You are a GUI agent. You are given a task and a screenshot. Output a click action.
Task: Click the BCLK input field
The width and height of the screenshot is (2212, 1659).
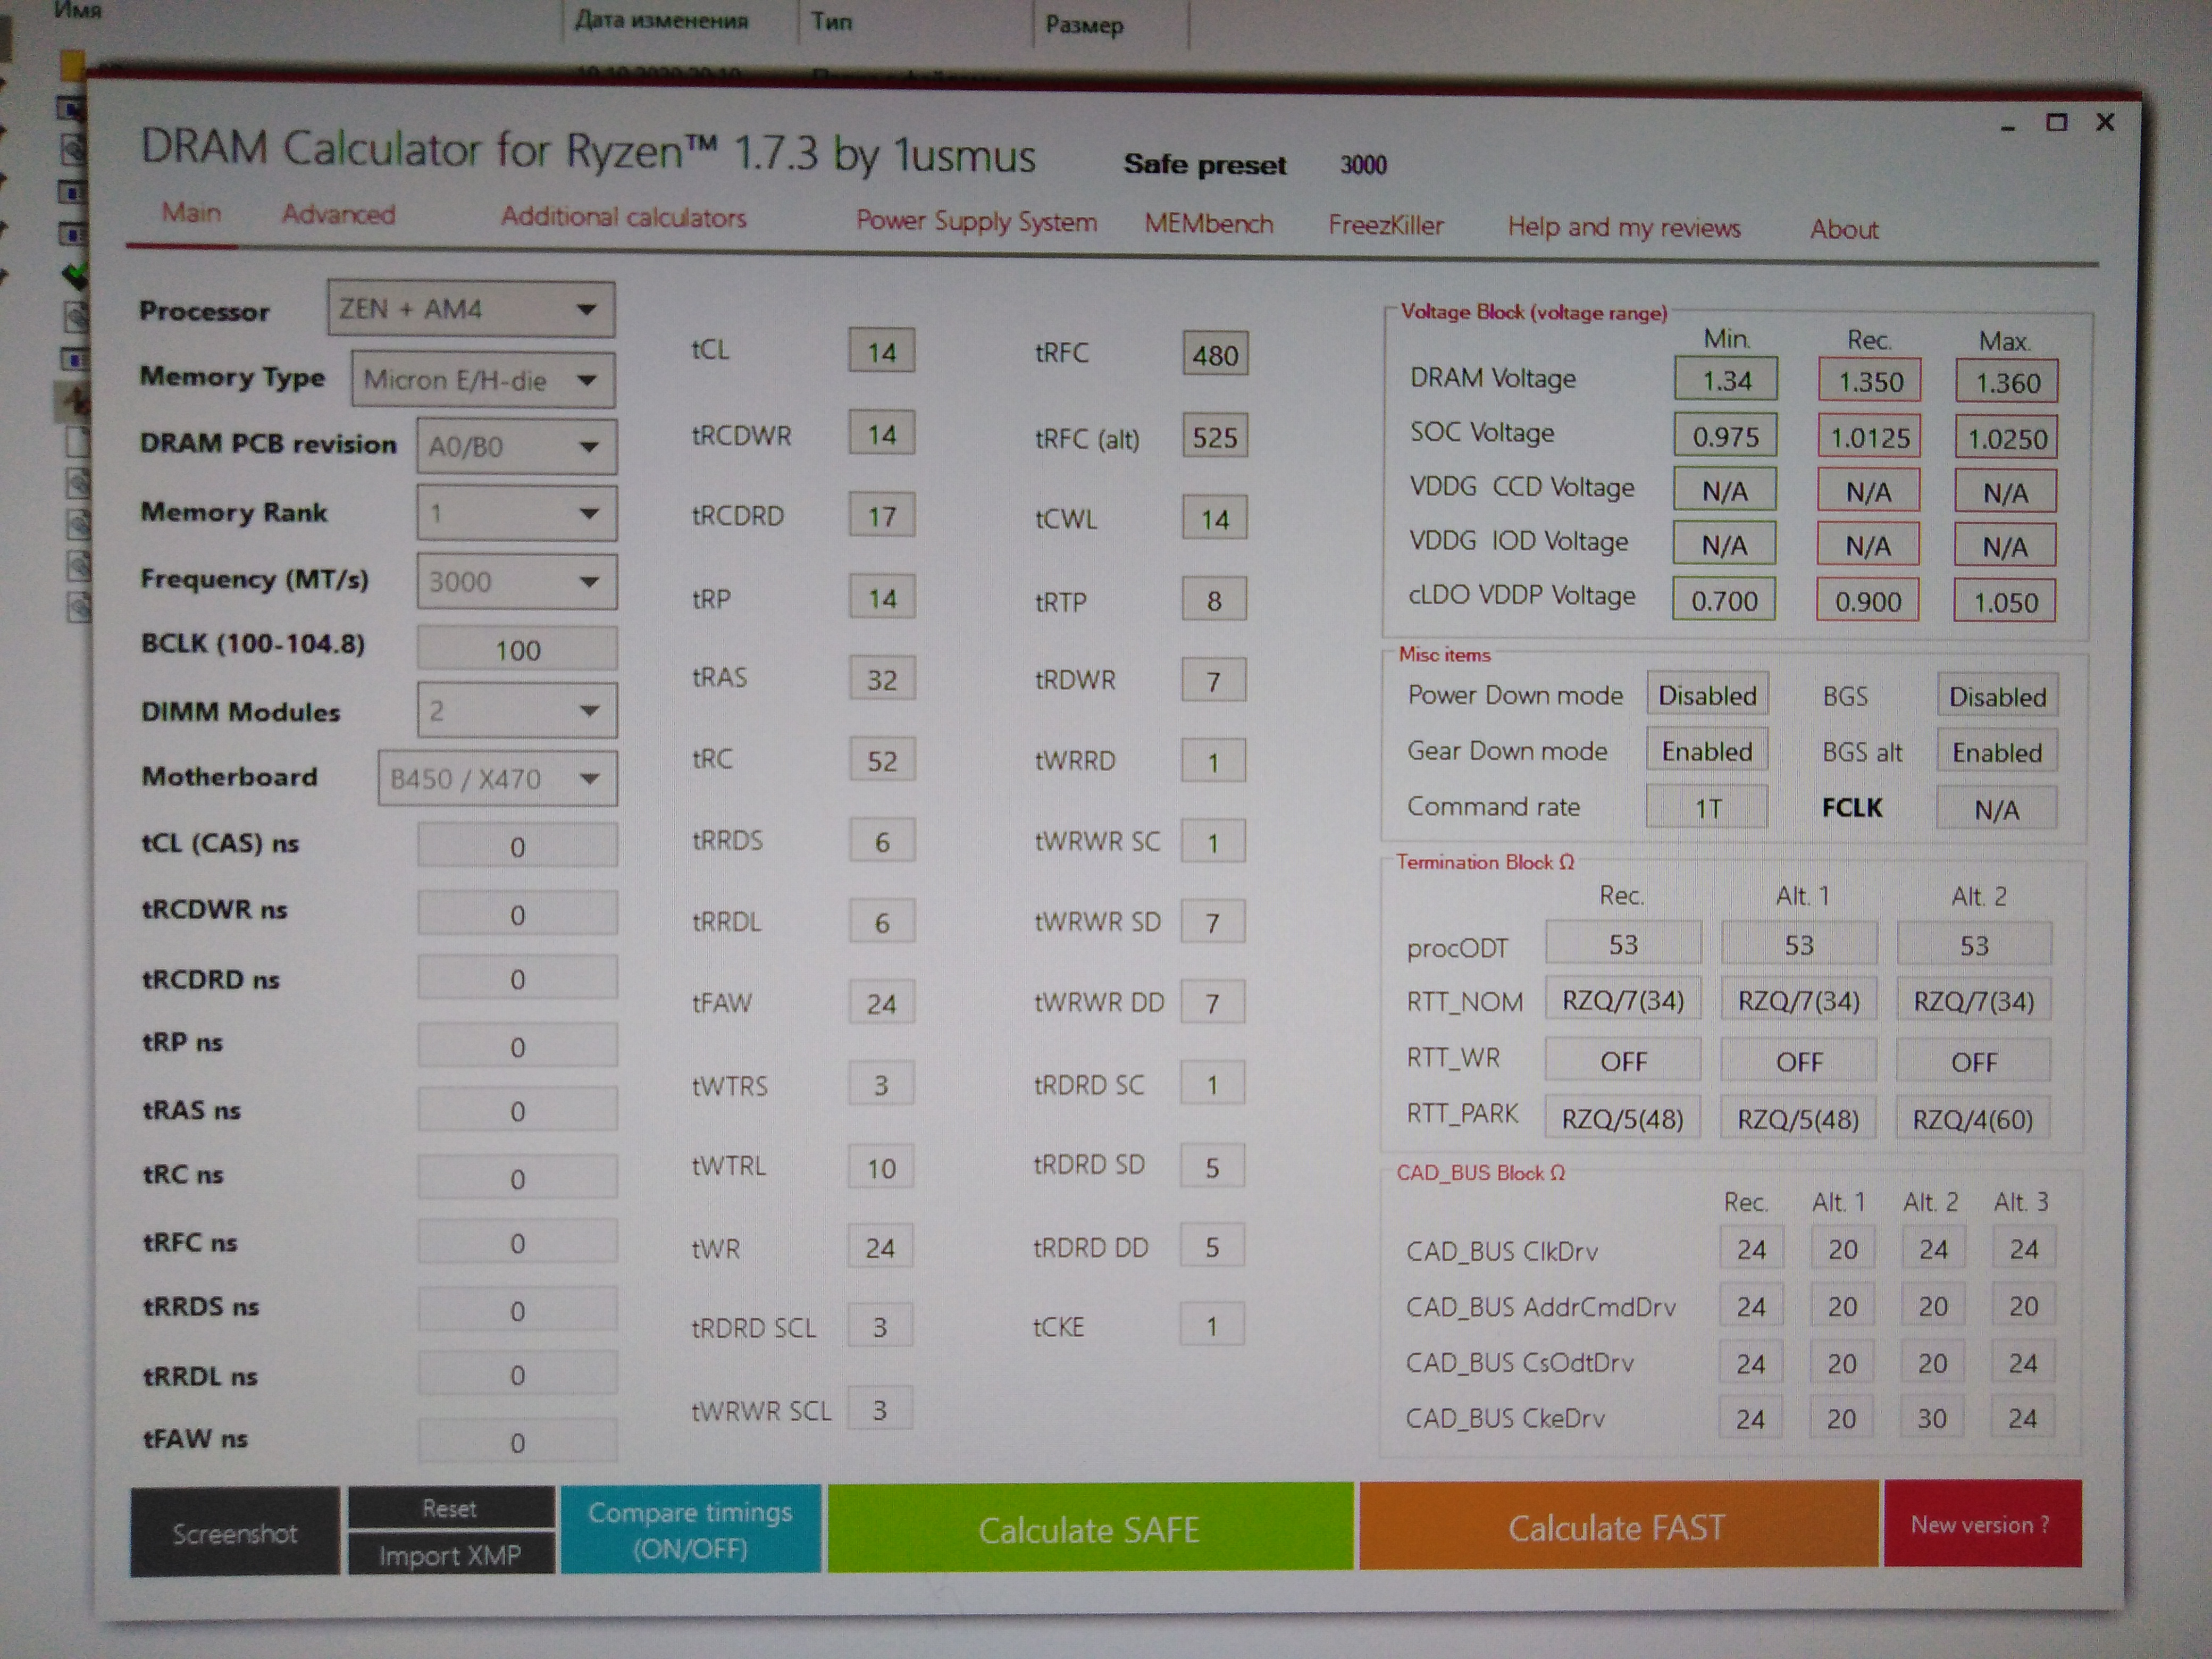pos(517,650)
